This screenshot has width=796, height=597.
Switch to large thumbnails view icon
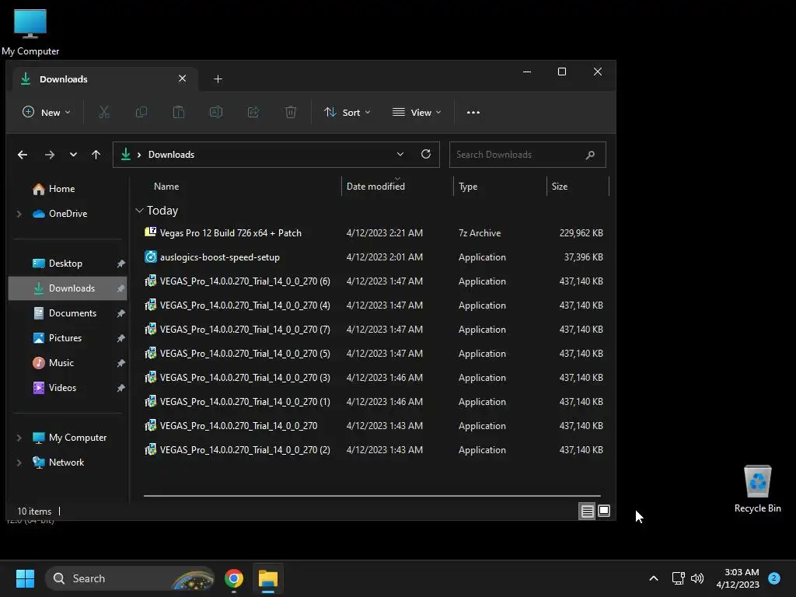tap(603, 511)
